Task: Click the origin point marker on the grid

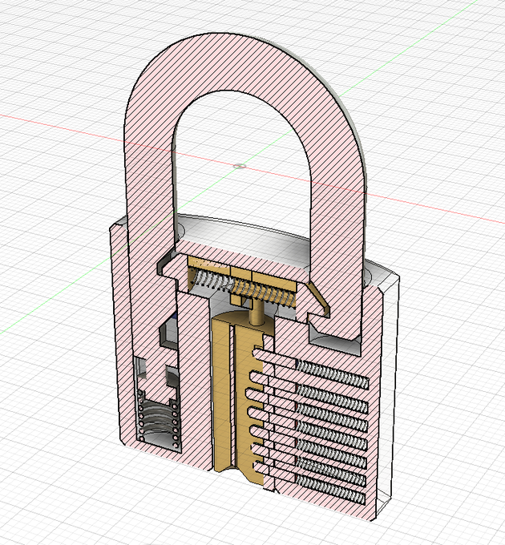Action: click(239, 166)
